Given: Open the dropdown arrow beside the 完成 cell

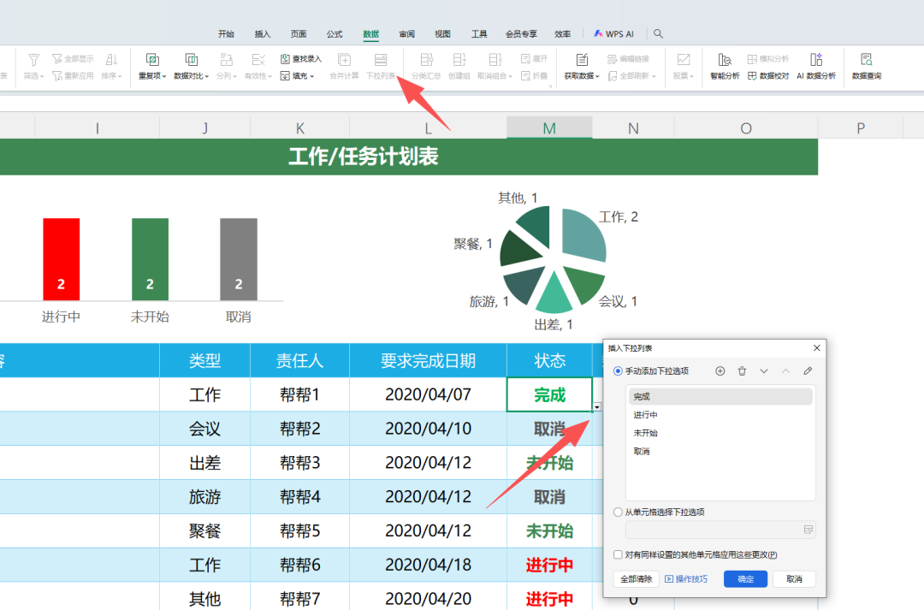Looking at the screenshot, I should pos(597,407).
